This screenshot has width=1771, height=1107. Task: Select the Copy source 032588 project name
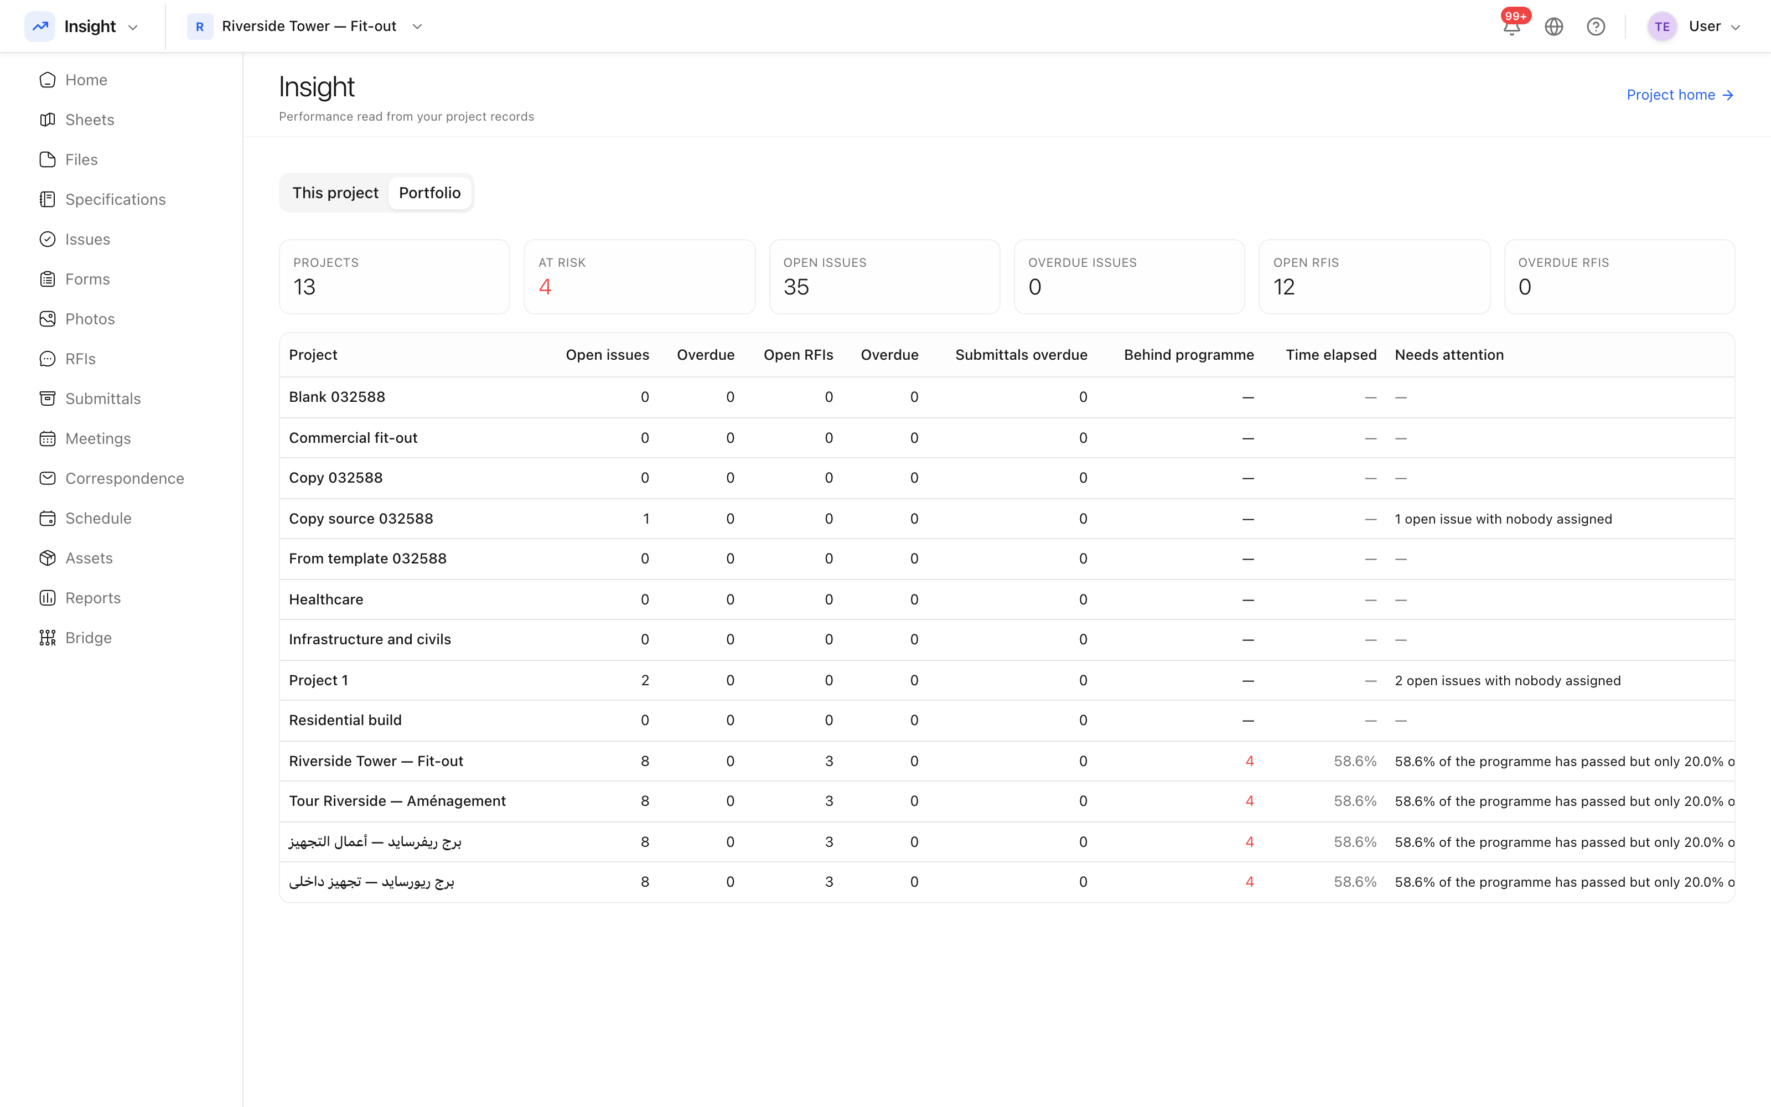(x=361, y=519)
